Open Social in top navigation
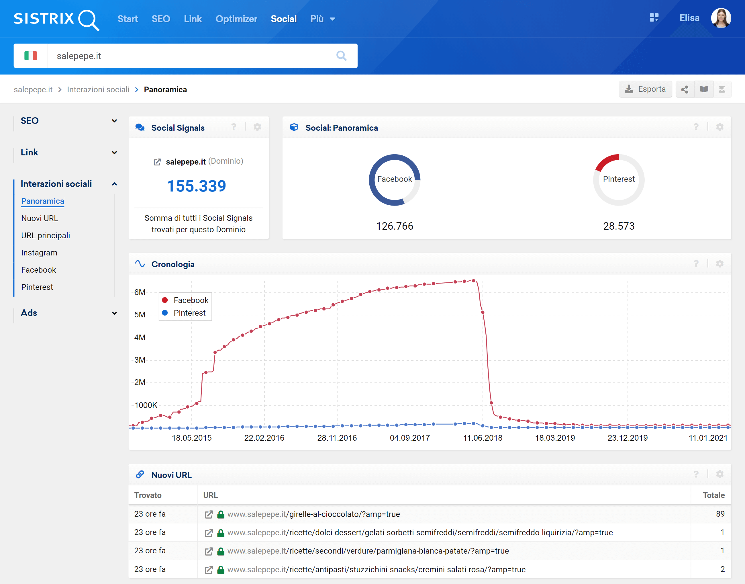The height and width of the screenshot is (584, 745). click(x=284, y=19)
